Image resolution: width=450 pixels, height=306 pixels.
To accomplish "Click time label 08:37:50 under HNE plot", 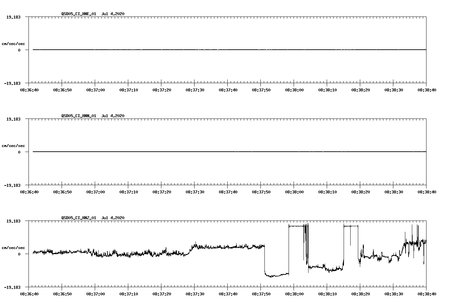I will (261, 90).
